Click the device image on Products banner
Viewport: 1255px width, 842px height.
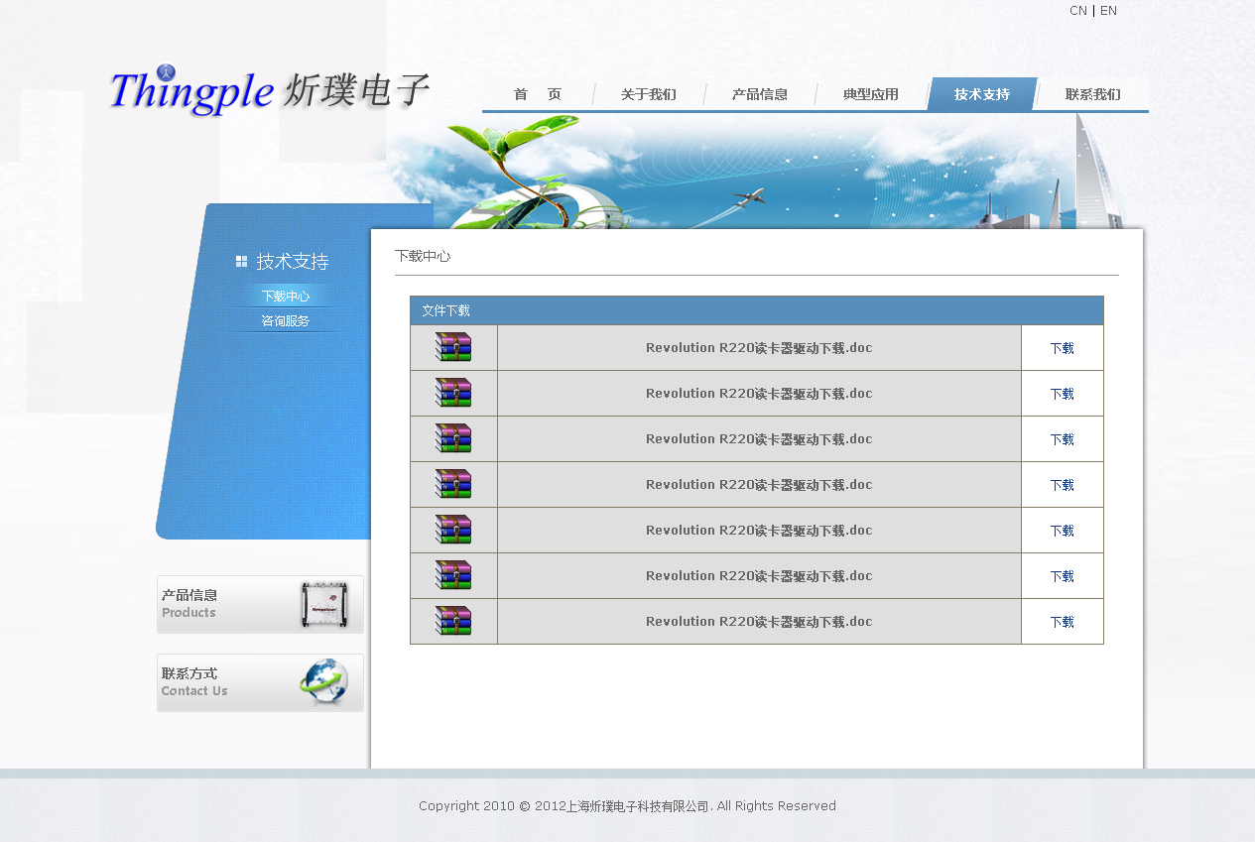(x=324, y=604)
